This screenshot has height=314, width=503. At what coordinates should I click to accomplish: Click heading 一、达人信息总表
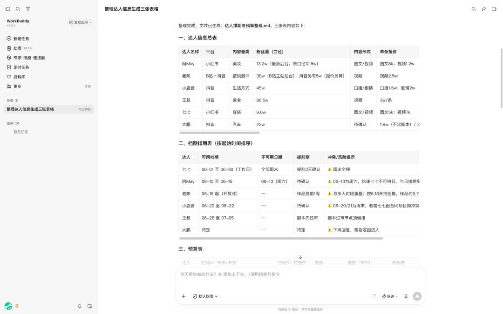pos(197,38)
